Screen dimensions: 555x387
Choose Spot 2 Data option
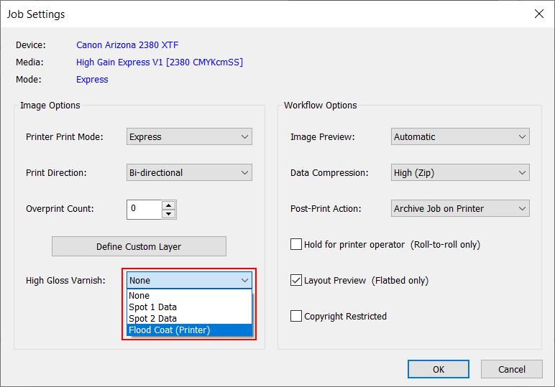189,318
